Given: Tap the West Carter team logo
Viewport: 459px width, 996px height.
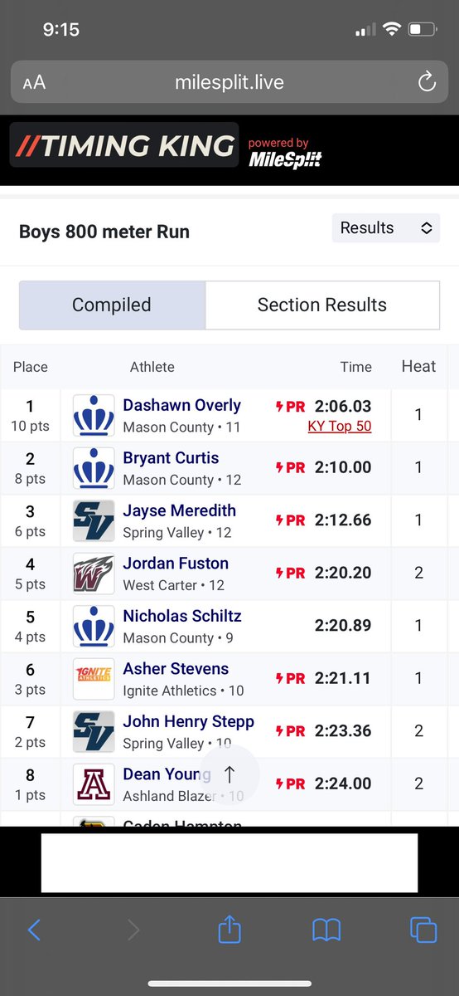Looking at the screenshot, I should pyautogui.click(x=94, y=574).
